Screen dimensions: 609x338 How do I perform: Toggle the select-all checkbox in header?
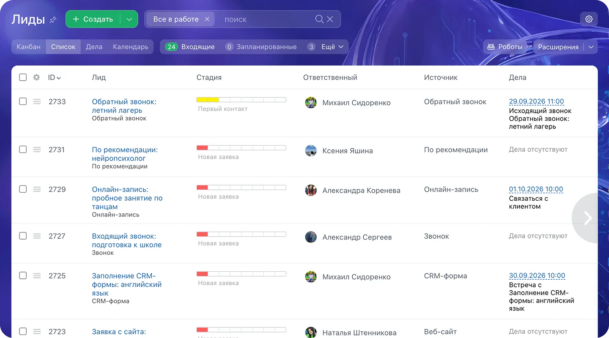(x=23, y=77)
